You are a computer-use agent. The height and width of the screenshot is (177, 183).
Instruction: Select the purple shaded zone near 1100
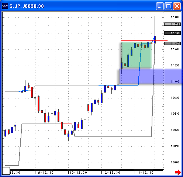click(x=151, y=76)
